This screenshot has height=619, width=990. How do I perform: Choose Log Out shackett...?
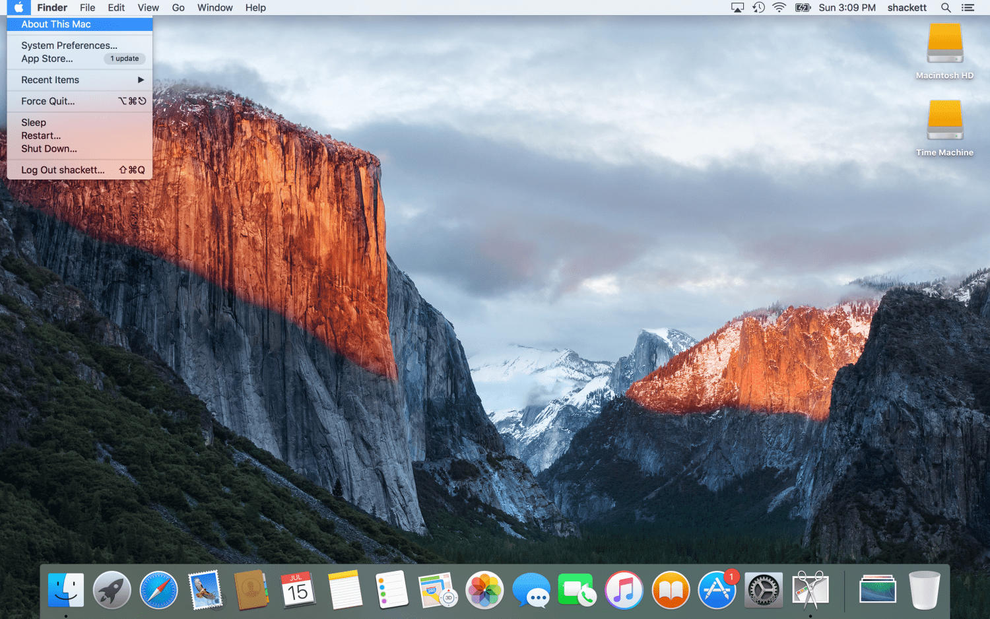coord(79,170)
